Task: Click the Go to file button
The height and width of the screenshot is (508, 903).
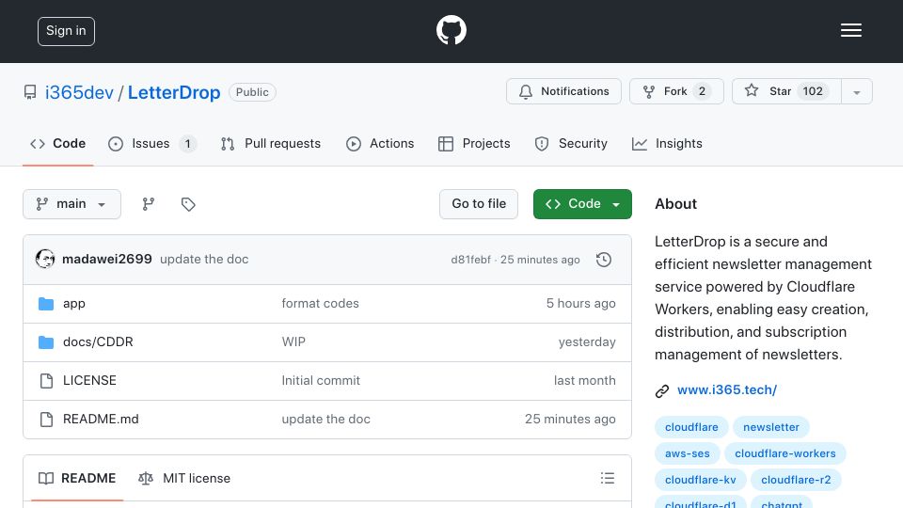Action: tap(479, 204)
